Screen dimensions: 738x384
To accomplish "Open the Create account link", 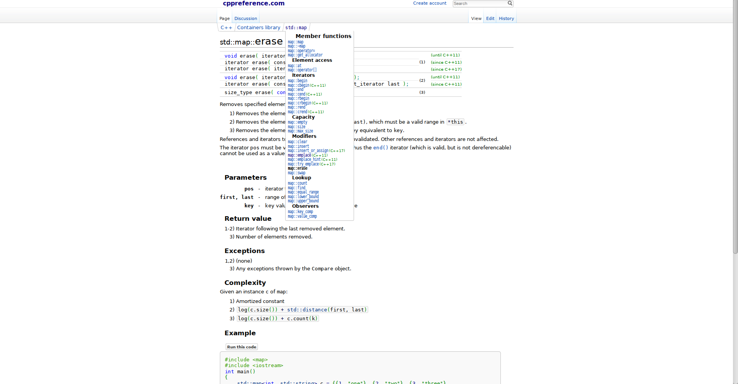I will [430, 3].
